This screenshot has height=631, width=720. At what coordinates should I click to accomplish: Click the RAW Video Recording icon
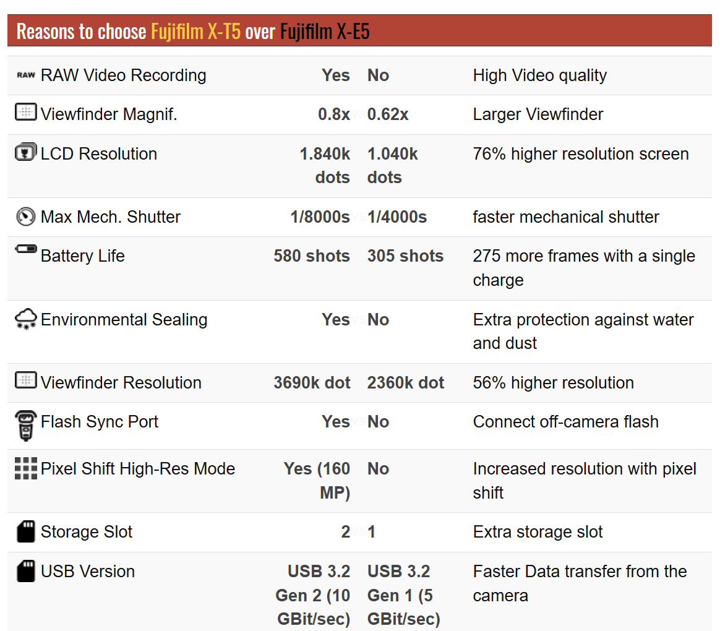[25, 75]
